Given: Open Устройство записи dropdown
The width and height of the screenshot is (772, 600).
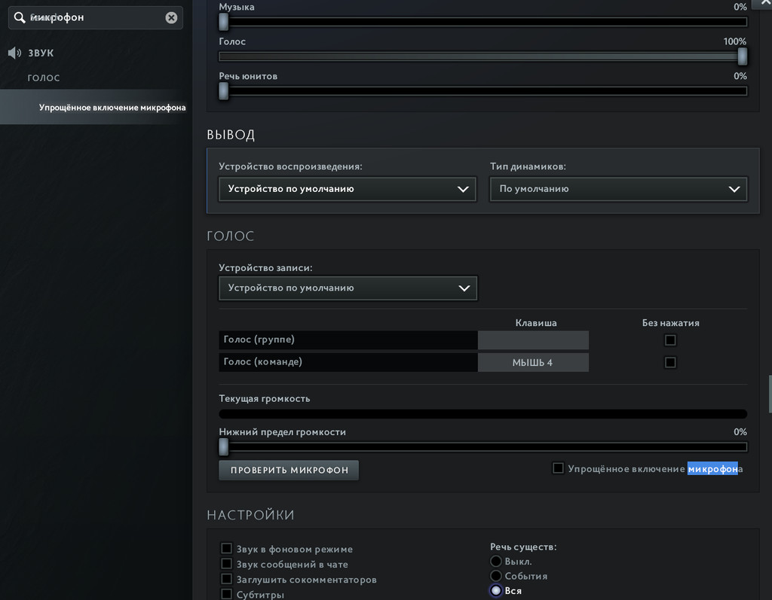Looking at the screenshot, I should click(x=348, y=288).
